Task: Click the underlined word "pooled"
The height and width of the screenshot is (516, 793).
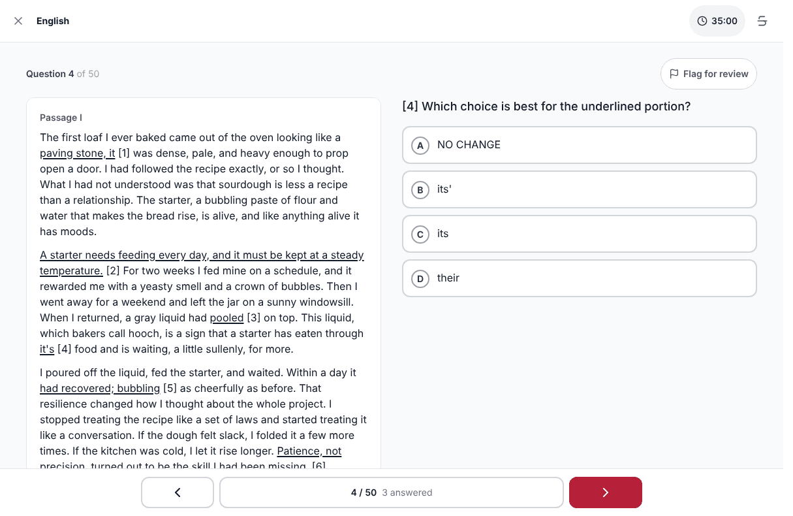Action: (226, 318)
